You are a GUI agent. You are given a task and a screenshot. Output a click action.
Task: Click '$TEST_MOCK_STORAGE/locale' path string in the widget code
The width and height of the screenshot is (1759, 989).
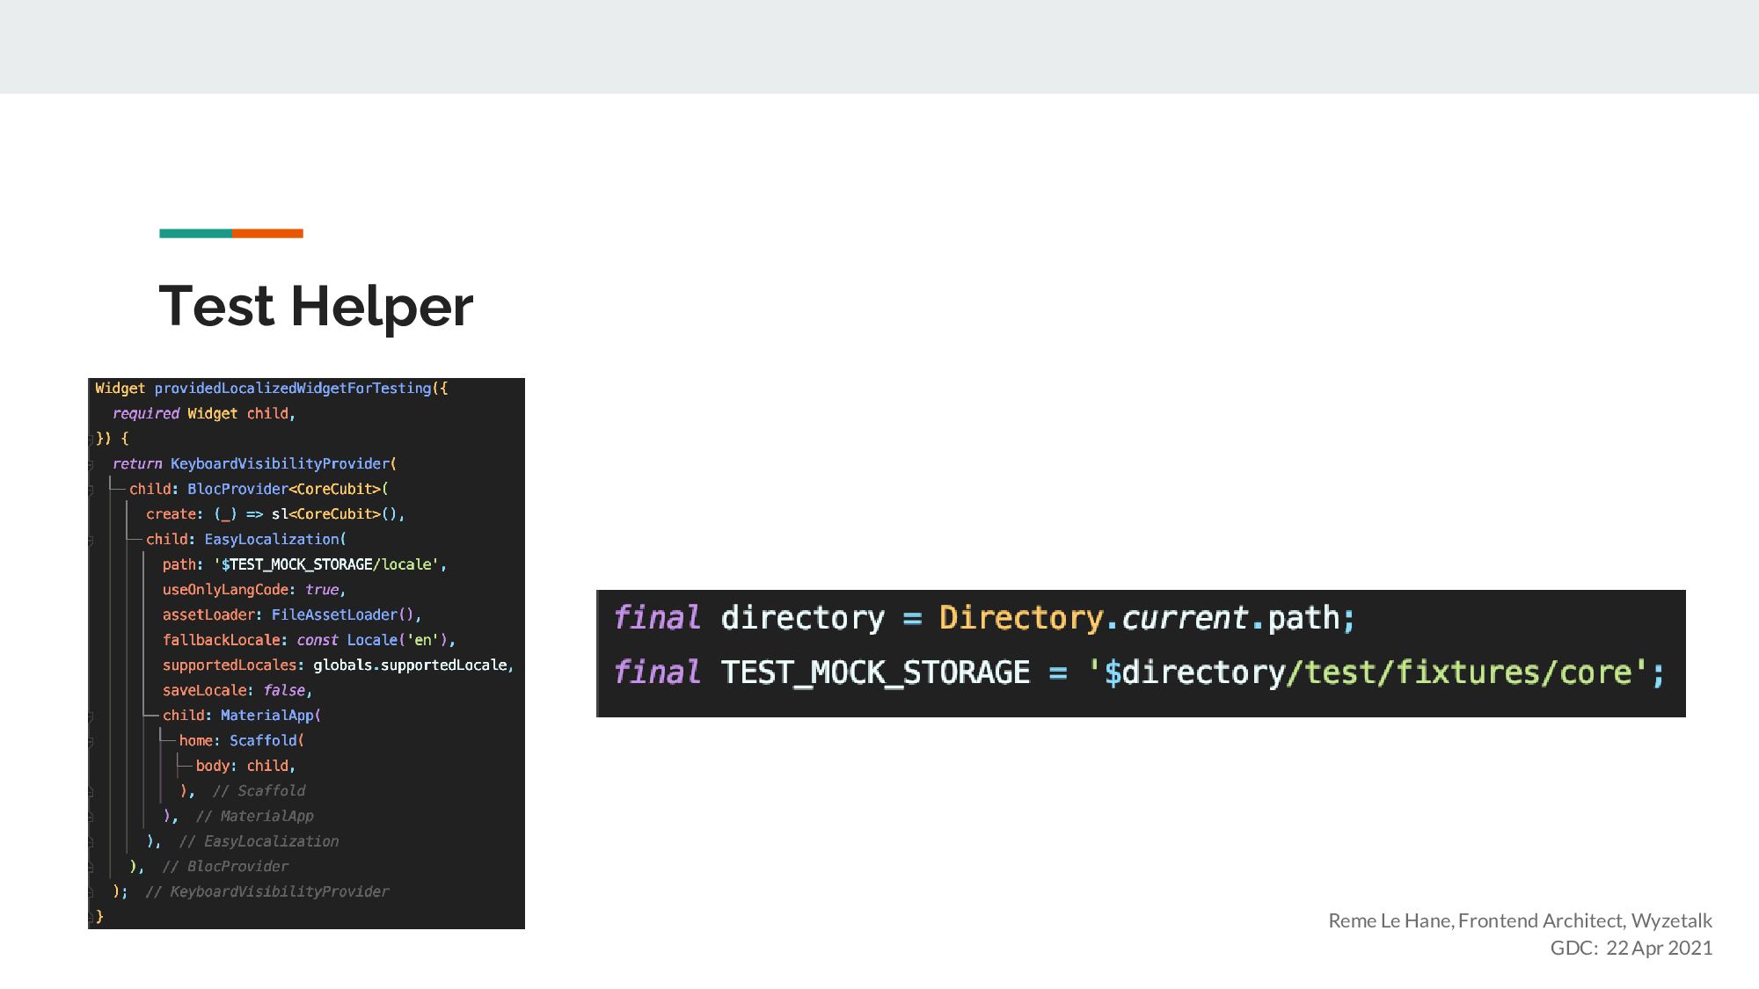330,564
